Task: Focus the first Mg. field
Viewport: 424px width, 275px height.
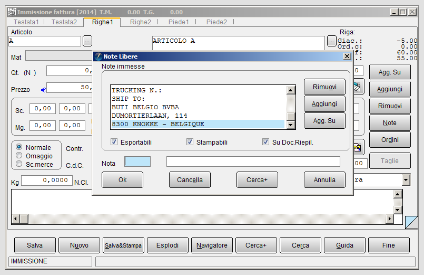Action: point(43,126)
